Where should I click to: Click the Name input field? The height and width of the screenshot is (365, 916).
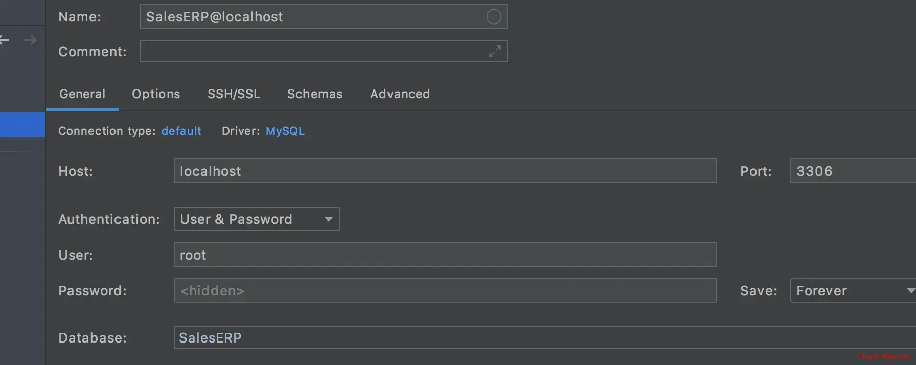(312, 17)
